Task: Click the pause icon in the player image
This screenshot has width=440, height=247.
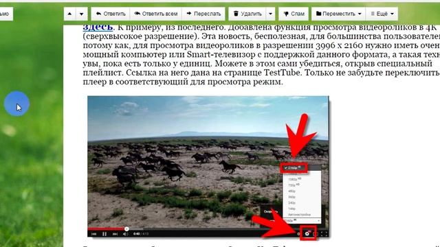Action: tap(104, 234)
